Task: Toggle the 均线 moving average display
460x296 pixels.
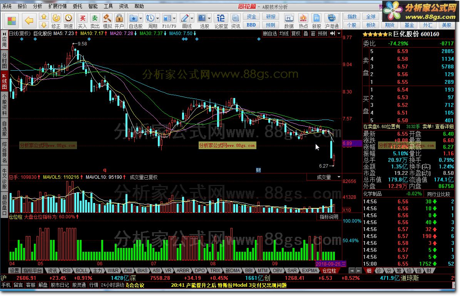Action: point(284,33)
